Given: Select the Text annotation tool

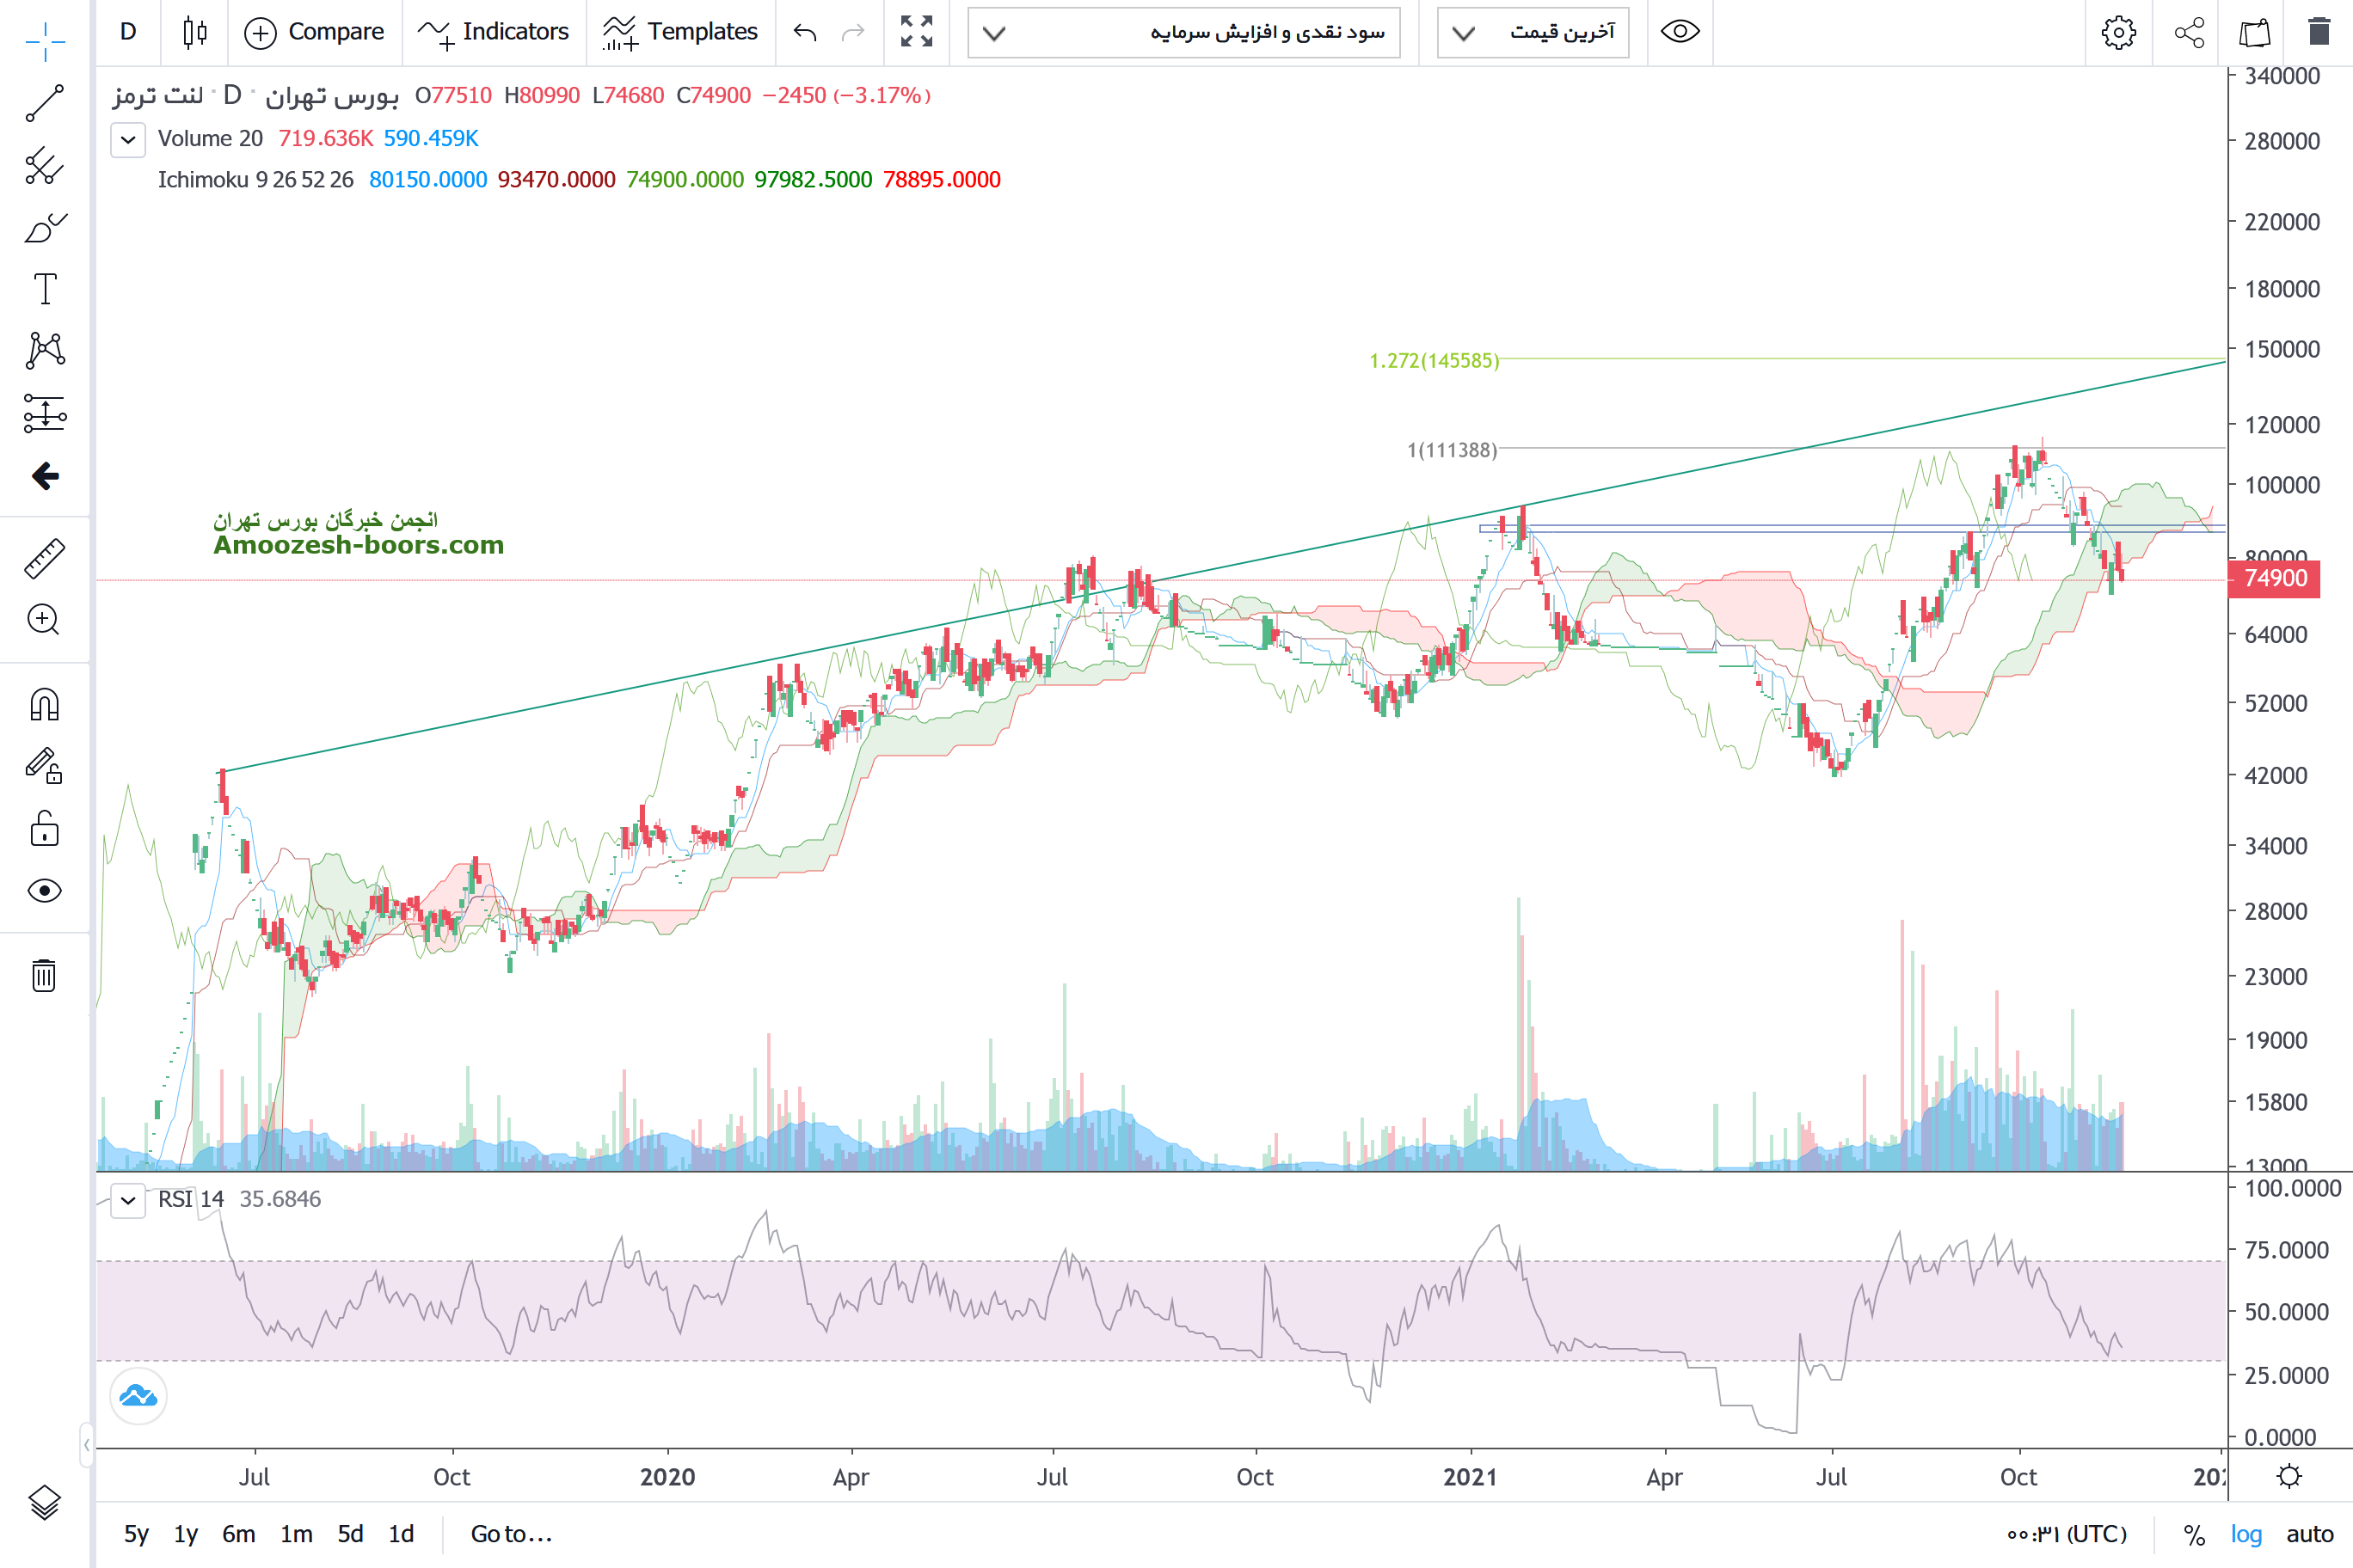Looking at the screenshot, I should [x=45, y=289].
